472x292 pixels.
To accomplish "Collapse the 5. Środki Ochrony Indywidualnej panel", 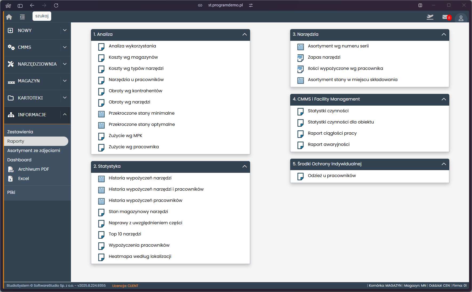I will tap(444, 164).
